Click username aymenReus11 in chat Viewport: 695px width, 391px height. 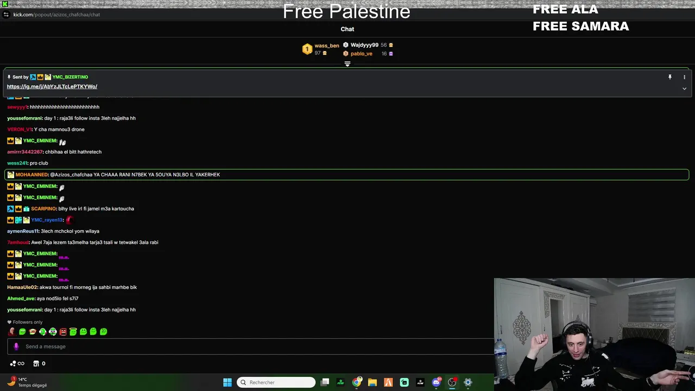[23, 231]
